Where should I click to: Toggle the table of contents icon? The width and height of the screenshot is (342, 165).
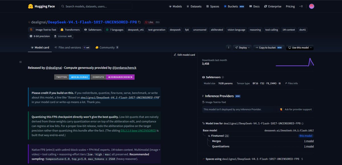(x=20, y=62)
